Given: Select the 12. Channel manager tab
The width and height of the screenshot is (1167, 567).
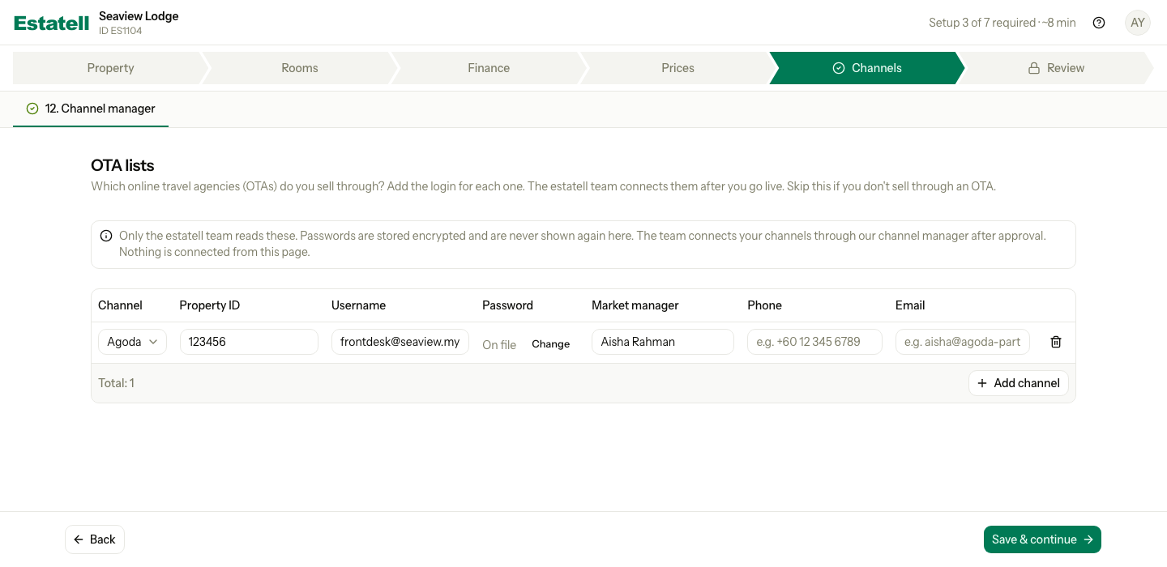Looking at the screenshot, I should 91,109.
